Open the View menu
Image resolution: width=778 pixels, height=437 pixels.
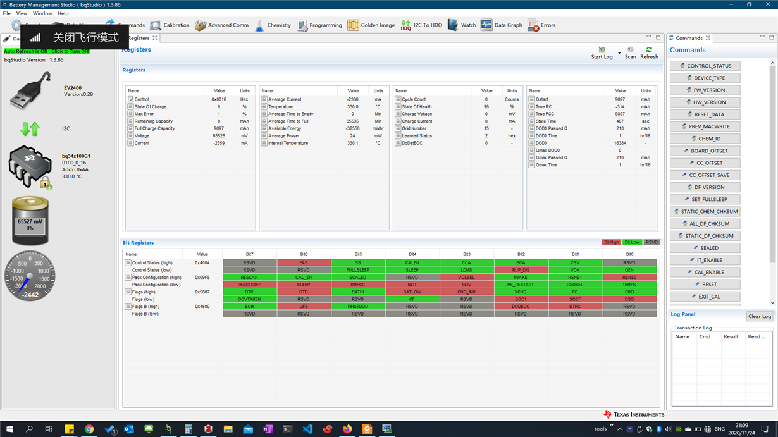pos(22,13)
